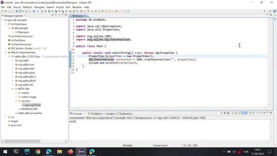Viewport: 277px width, 156px height.
Task: Click the green Run button in toolbar
Action: pyautogui.click(x=49, y=11)
